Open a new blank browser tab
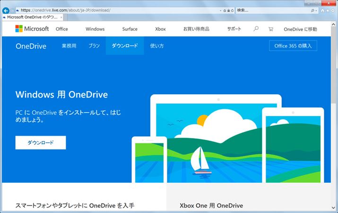The height and width of the screenshot is (213, 338). (65, 17)
